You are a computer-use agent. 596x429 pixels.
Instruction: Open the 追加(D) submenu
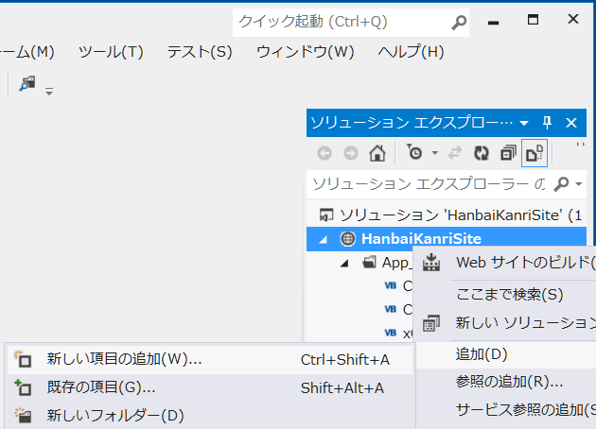(506, 354)
